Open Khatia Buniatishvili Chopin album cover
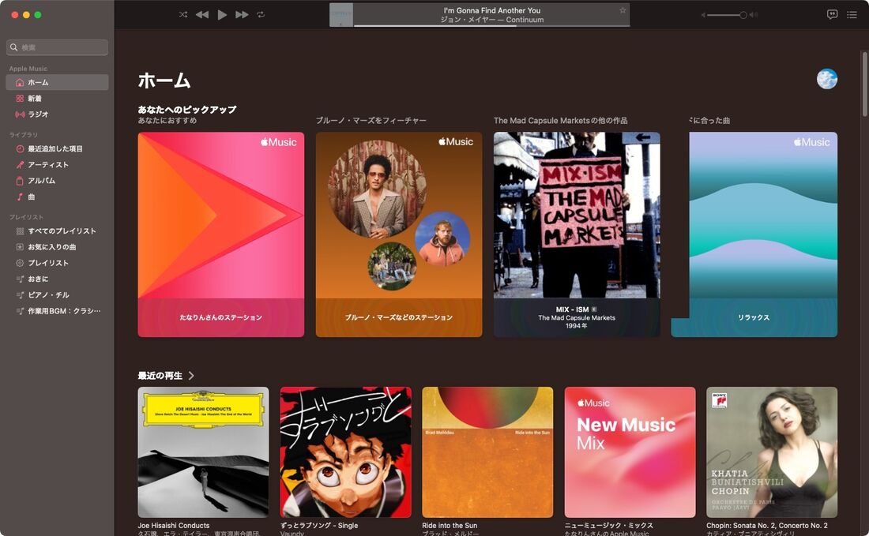The width and height of the screenshot is (869, 536). (x=772, y=452)
